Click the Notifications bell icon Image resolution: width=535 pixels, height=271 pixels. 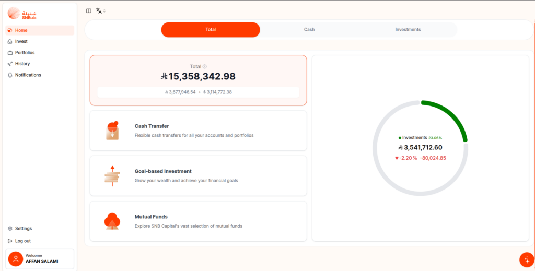[10, 75]
